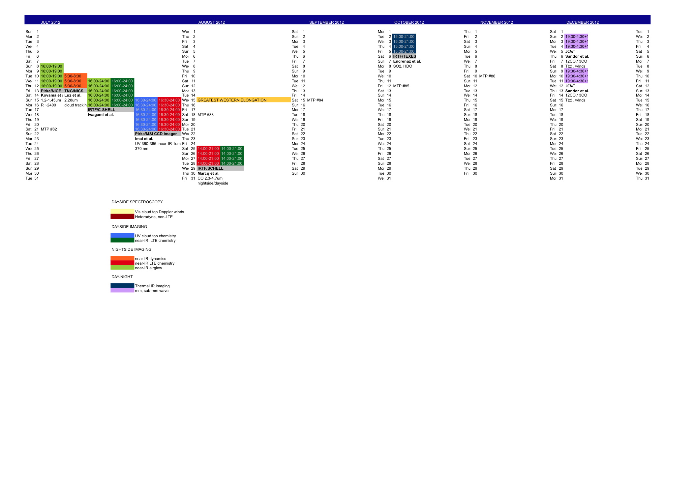This screenshot has height=490, width=694.
Task: Click the IRTF/TEXES instrument label
Action: pyautogui.click(x=404, y=56)
